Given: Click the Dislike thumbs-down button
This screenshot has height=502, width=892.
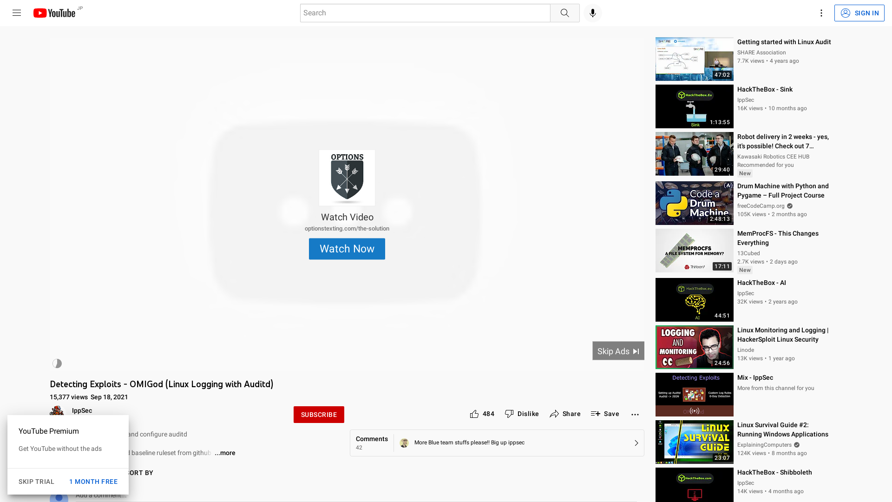Looking at the screenshot, I should click(522, 414).
